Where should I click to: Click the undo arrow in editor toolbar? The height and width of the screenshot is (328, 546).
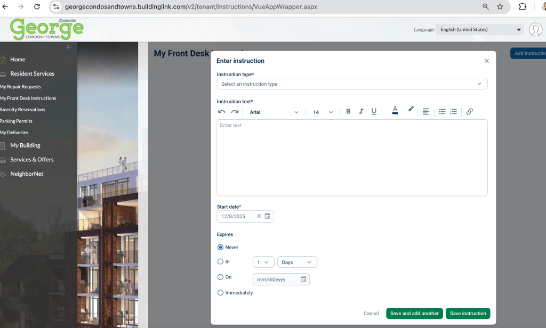pos(222,112)
